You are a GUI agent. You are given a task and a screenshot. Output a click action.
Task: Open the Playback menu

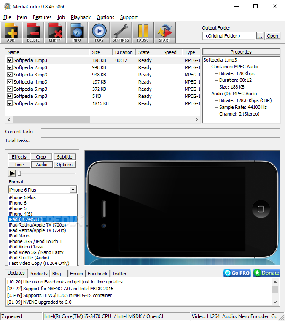pyautogui.click(x=81, y=17)
